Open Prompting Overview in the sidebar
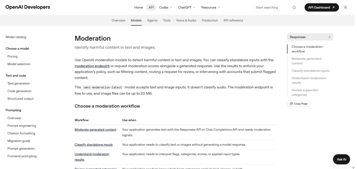This screenshot has width=357, height=169. (14, 118)
